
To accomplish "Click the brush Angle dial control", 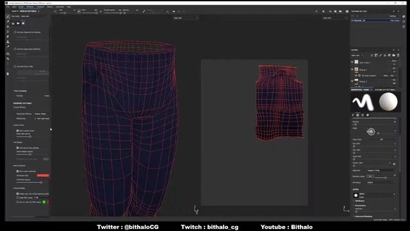I will pyautogui.click(x=371, y=132).
